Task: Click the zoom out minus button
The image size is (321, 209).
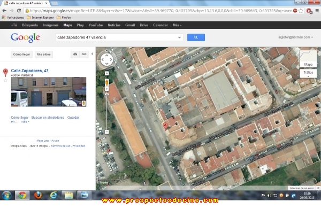Action: (x=106, y=132)
